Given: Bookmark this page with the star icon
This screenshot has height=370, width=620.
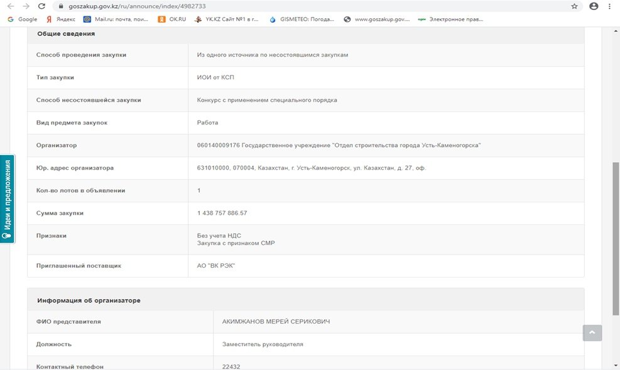Looking at the screenshot, I should tap(574, 6).
